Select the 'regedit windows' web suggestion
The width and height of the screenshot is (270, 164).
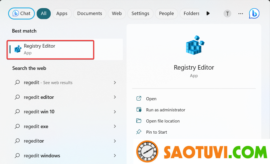click(65, 156)
